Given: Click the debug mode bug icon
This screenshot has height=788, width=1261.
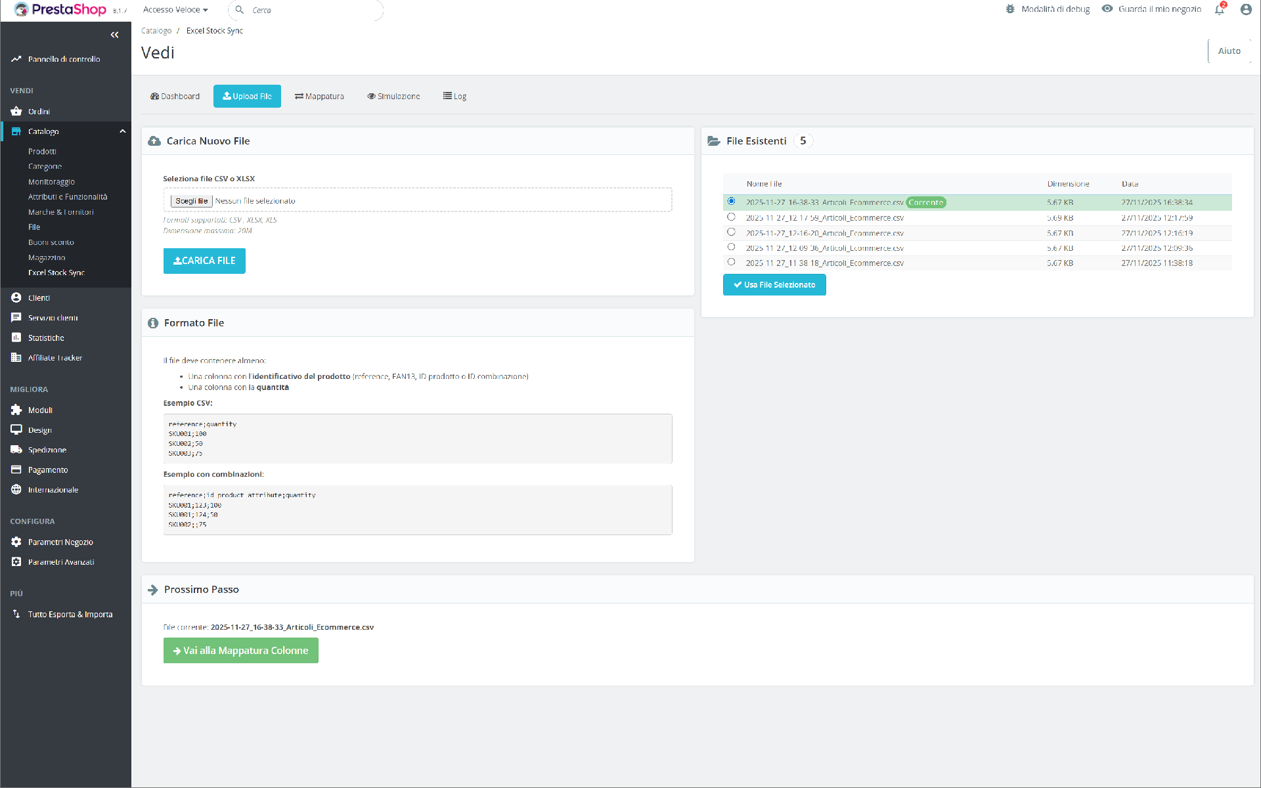Looking at the screenshot, I should (1010, 9).
